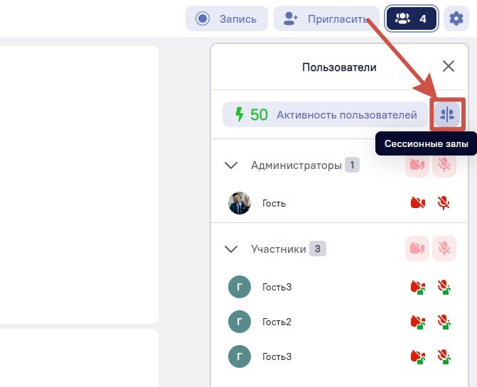The height and width of the screenshot is (387, 477).
Task: Click the record circle icon in Запись
Action: click(x=203, y=18)
